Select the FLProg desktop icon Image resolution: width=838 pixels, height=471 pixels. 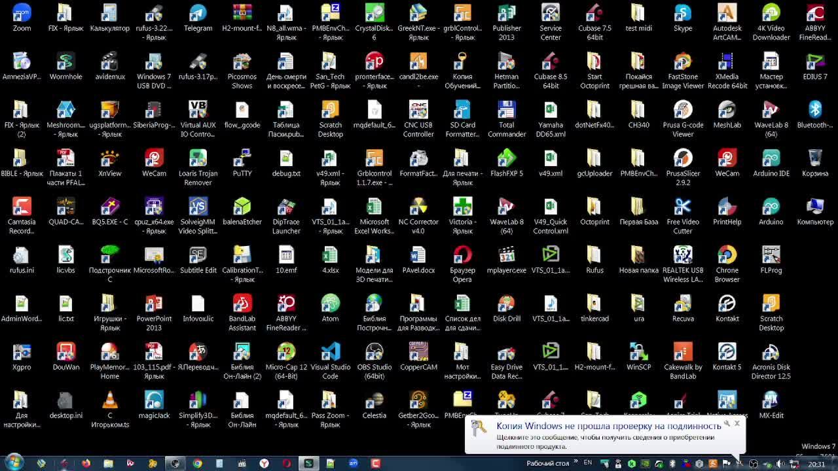pos(771,260)
